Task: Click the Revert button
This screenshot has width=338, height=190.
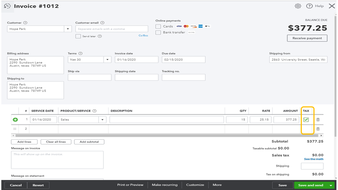Action: tap(38, 185)
